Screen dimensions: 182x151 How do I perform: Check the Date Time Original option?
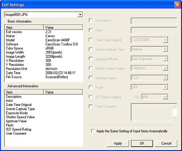click(91, 40)
